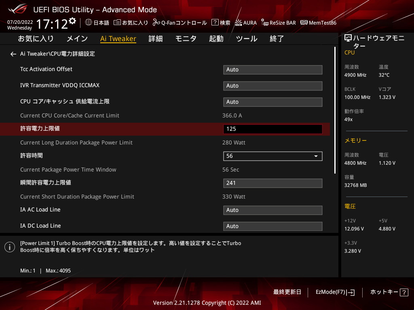Click the Tcc Activation Offset Auto field
This screenshot has width=414, height=310.
pos(273,69)
